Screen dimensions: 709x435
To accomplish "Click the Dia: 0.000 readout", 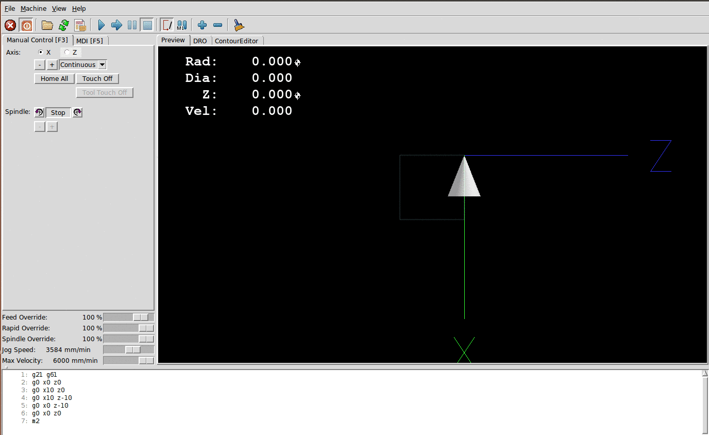I will coord(239,78).
